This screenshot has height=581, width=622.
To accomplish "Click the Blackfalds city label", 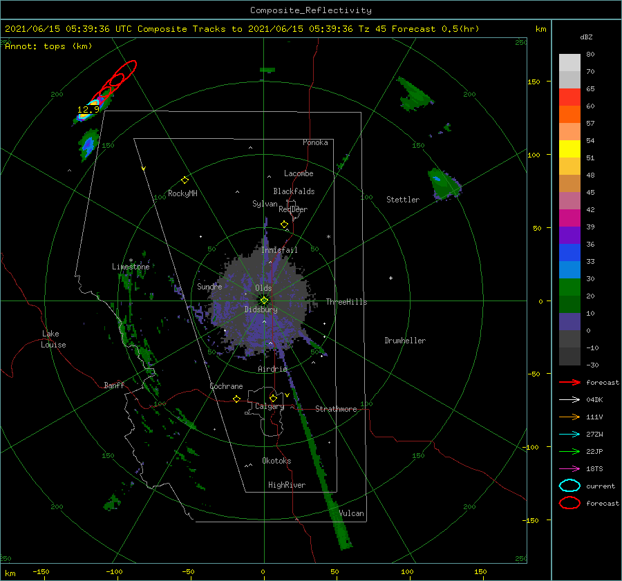I will pyautogui.click(x=294, y=191).
